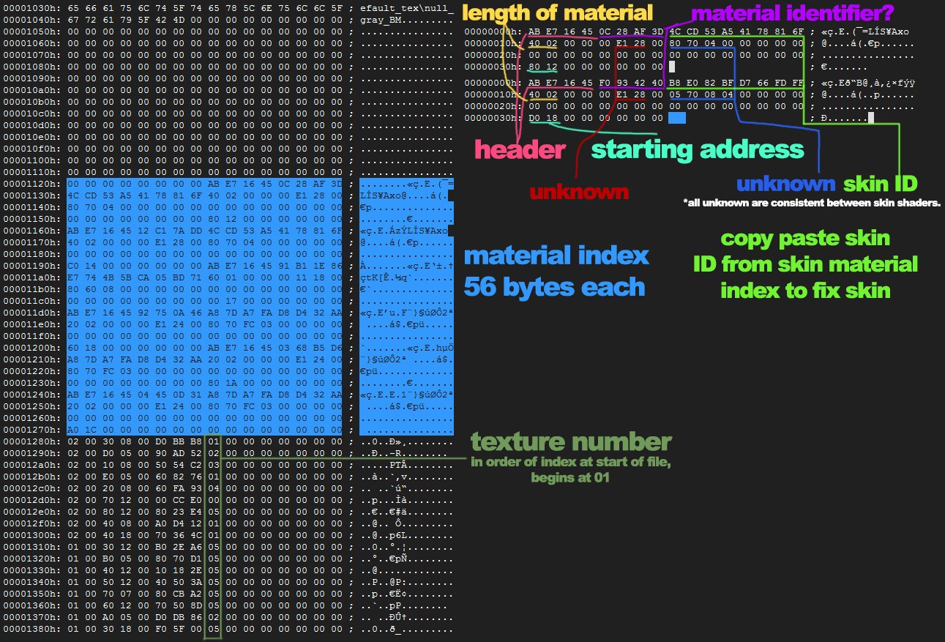The width and height of the screenshot is (945, 642).
Task: Select offset address 00001280h row label
Action: (x=30, y=442)
